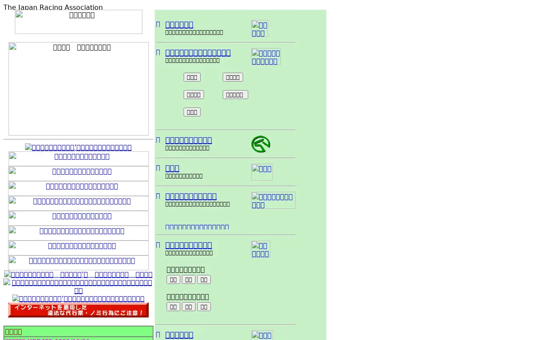Click the "The Japan Racing Association" text

[x=53, y=7]
